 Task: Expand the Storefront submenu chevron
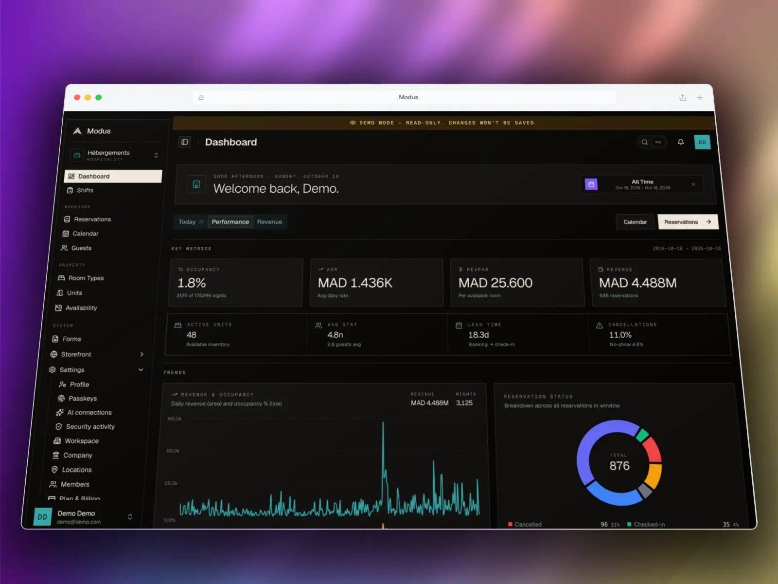[141, 354]
